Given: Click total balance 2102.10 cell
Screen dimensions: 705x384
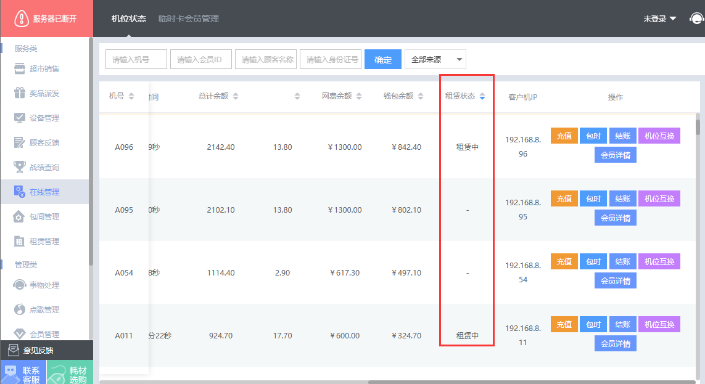Looking at the screenshot, I should coord(221,210).
